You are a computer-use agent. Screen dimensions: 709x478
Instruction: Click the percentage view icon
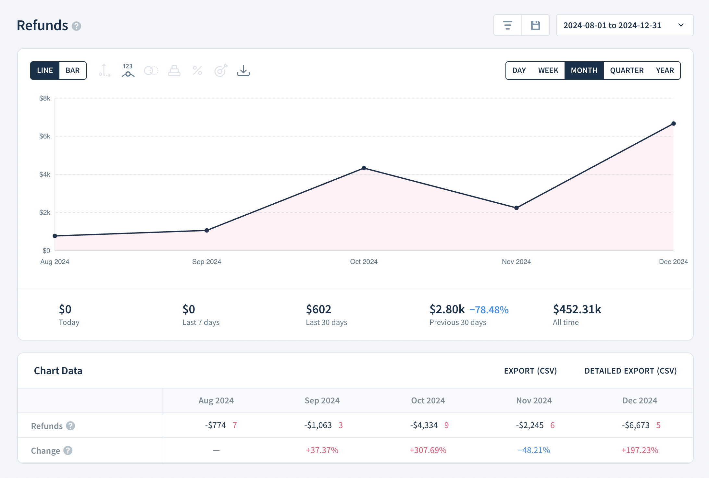[197, 70]
